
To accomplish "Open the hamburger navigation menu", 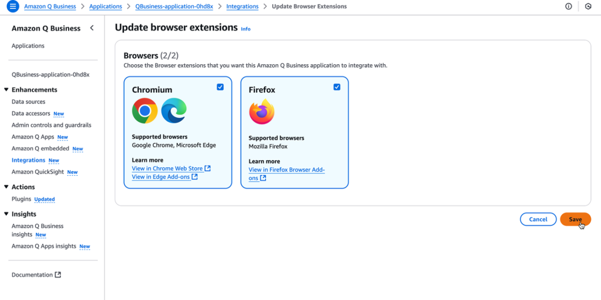I will (x=13, y=6).
